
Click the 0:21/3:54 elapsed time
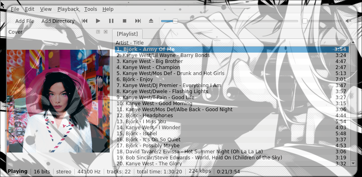pyautogui.click(x=228, y=172)
